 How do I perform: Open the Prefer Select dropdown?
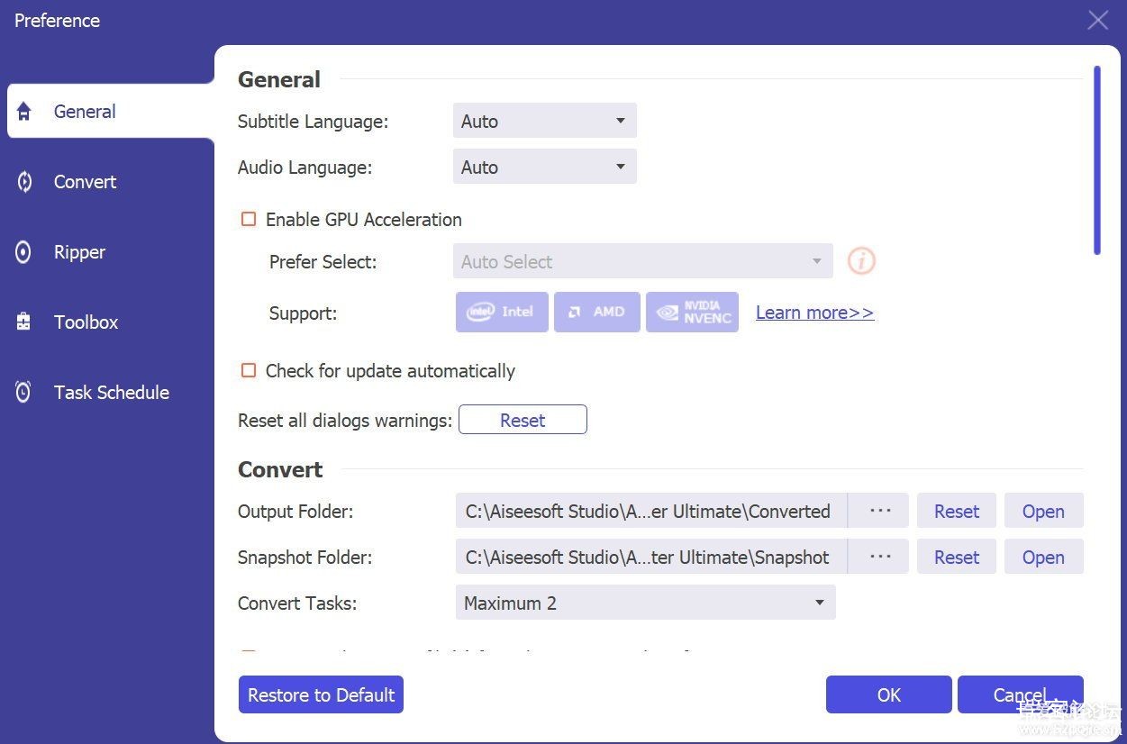[643, 261]
